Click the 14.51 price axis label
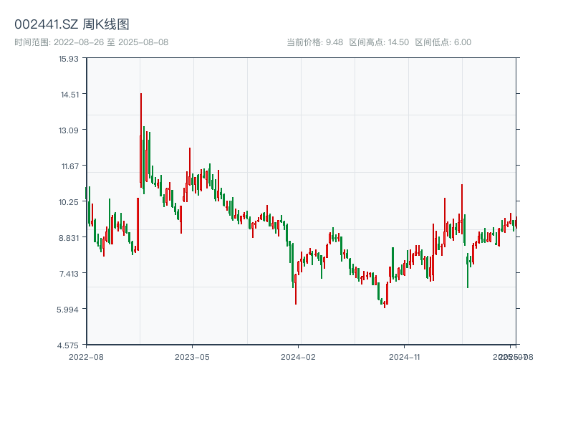573x430 pixels. pos(69,94)
